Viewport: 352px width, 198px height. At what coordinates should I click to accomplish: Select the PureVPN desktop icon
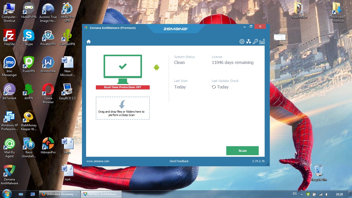29,65
